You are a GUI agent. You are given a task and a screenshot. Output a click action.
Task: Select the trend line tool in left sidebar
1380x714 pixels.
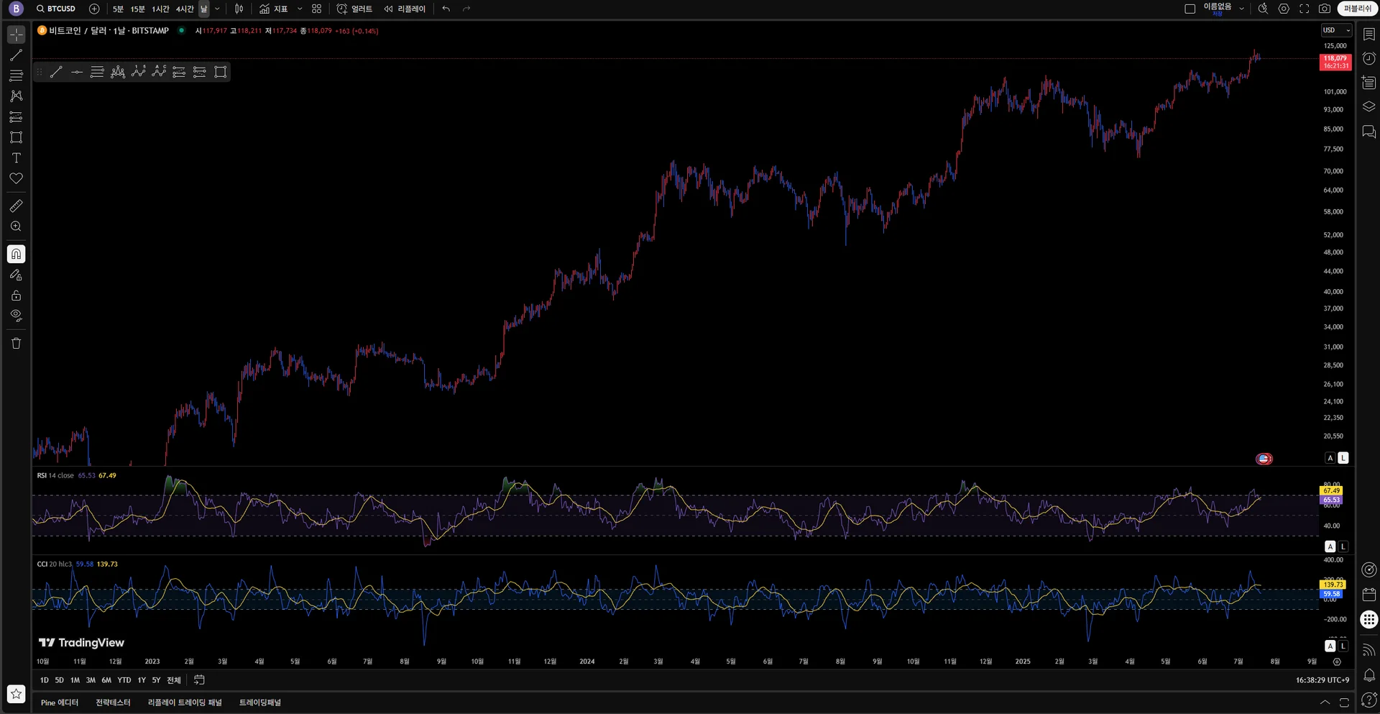16,55
